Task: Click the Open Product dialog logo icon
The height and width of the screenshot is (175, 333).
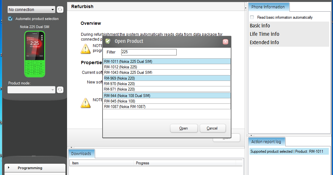Action: pyautogui.click(x=108, y=41)
